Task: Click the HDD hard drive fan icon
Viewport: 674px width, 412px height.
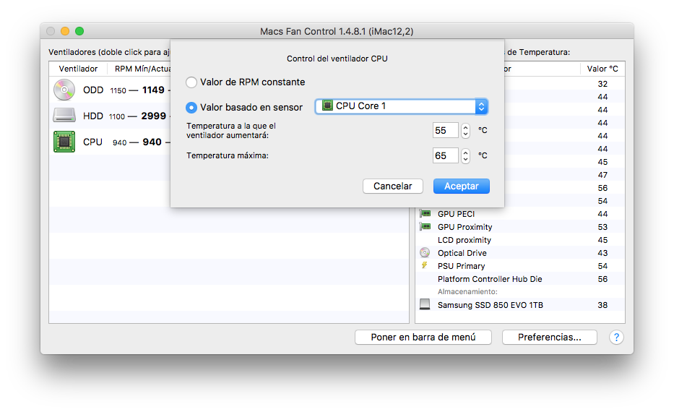Action: (64, 116)
